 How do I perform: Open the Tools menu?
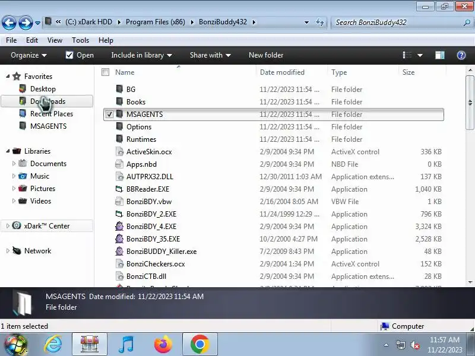pos(80,40)
